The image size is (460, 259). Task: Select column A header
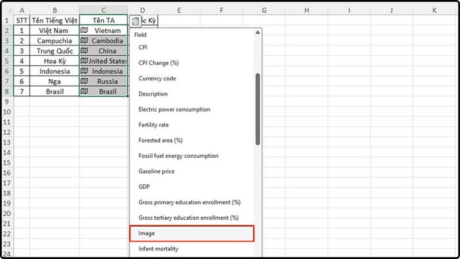pyautogui.click(x=22, y=11)
